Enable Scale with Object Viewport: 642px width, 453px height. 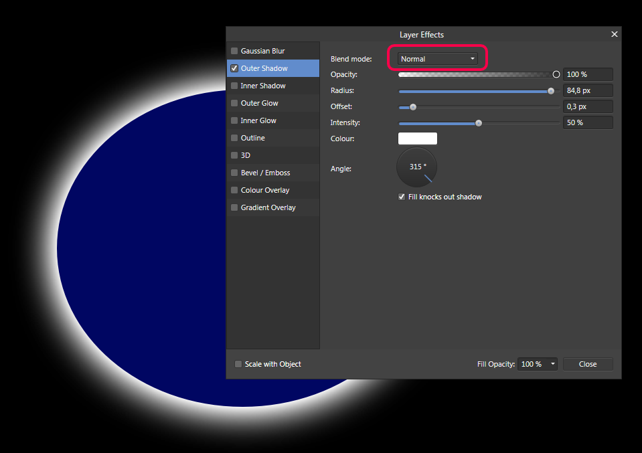[x=238, y=363]
